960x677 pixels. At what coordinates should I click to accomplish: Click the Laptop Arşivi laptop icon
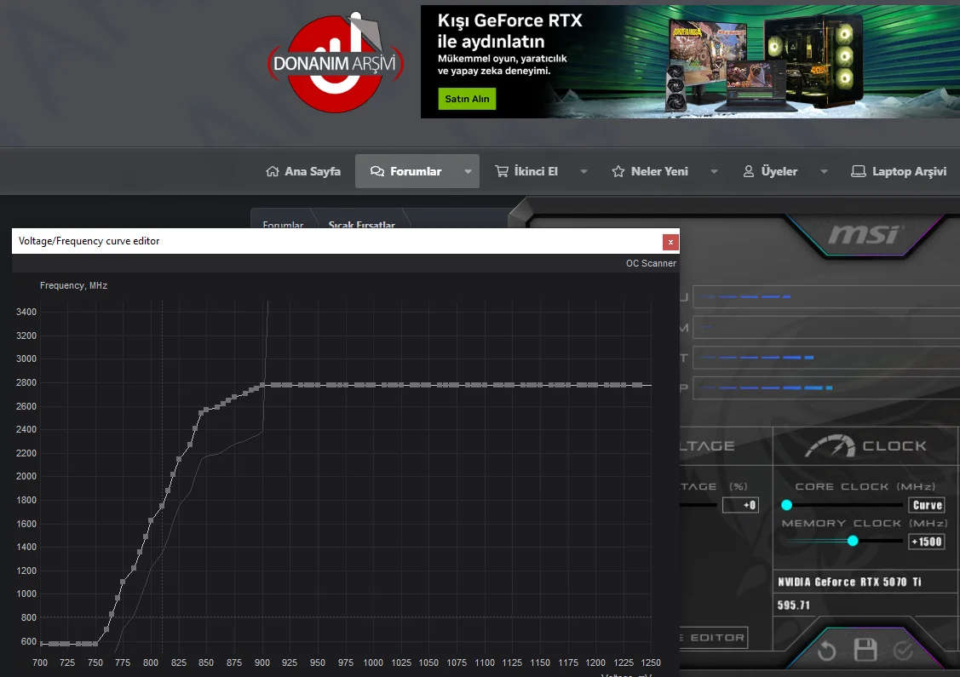point(859,171)
